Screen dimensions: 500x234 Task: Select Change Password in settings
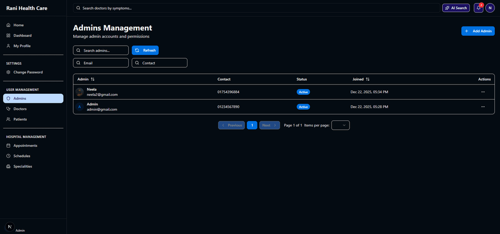28,72
